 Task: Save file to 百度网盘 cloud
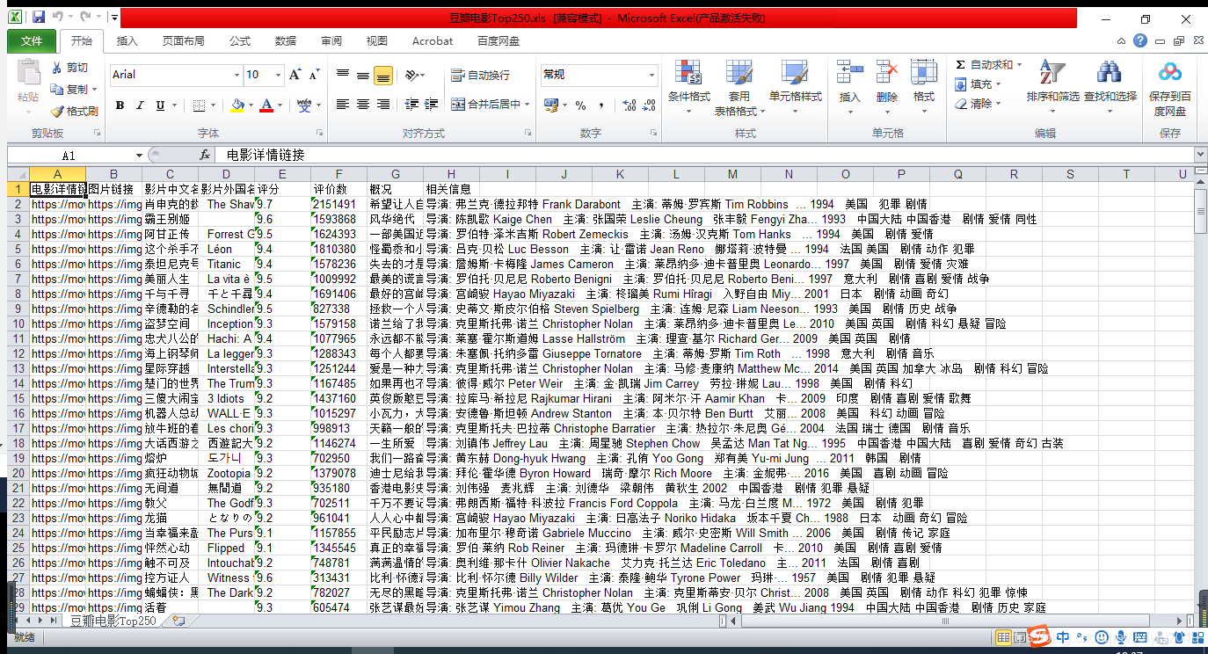point(1170,88)
